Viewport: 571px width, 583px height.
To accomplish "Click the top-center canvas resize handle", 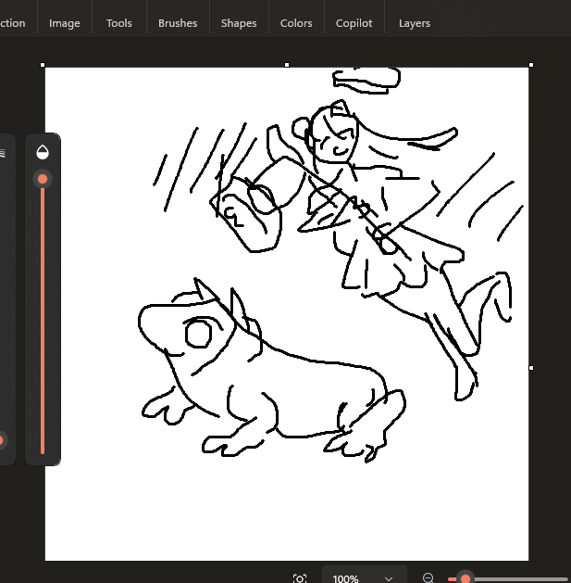I will 287,65.
